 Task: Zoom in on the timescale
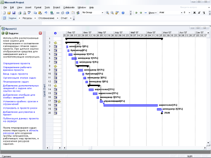[107, 13]
